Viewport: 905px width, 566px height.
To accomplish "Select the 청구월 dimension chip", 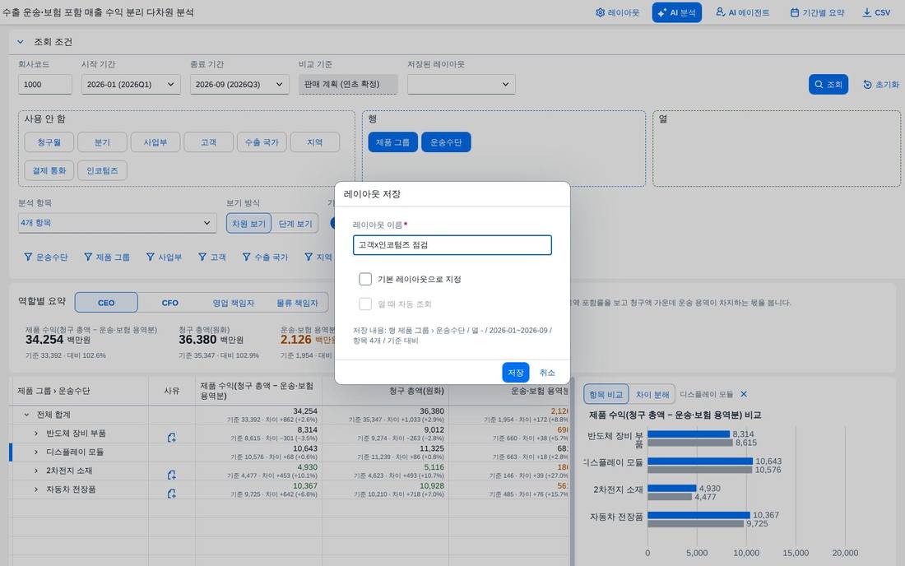I will coord(49,142).
